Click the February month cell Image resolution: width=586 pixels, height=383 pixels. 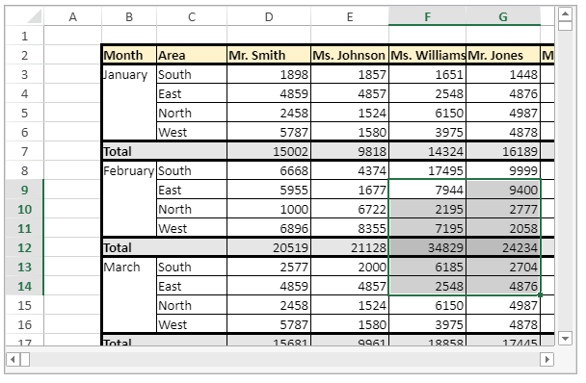[x=129, y=170]
